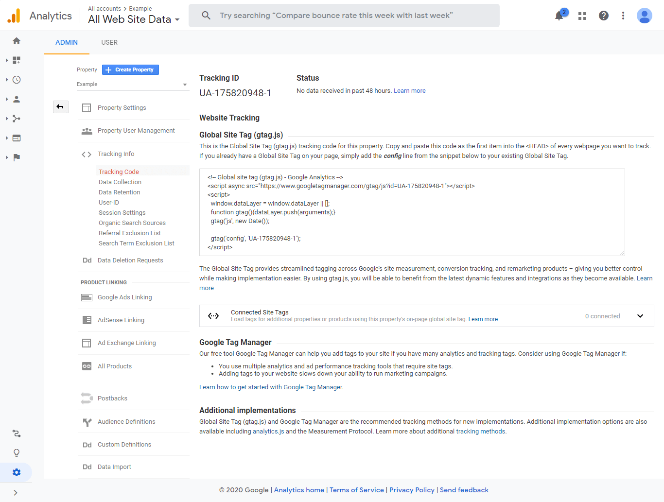Open AdSense Linking
This screenshot has height=502, width=664.
pos(121,320)
